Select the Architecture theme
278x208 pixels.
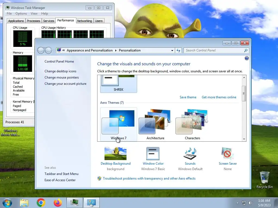coord(155,124)
